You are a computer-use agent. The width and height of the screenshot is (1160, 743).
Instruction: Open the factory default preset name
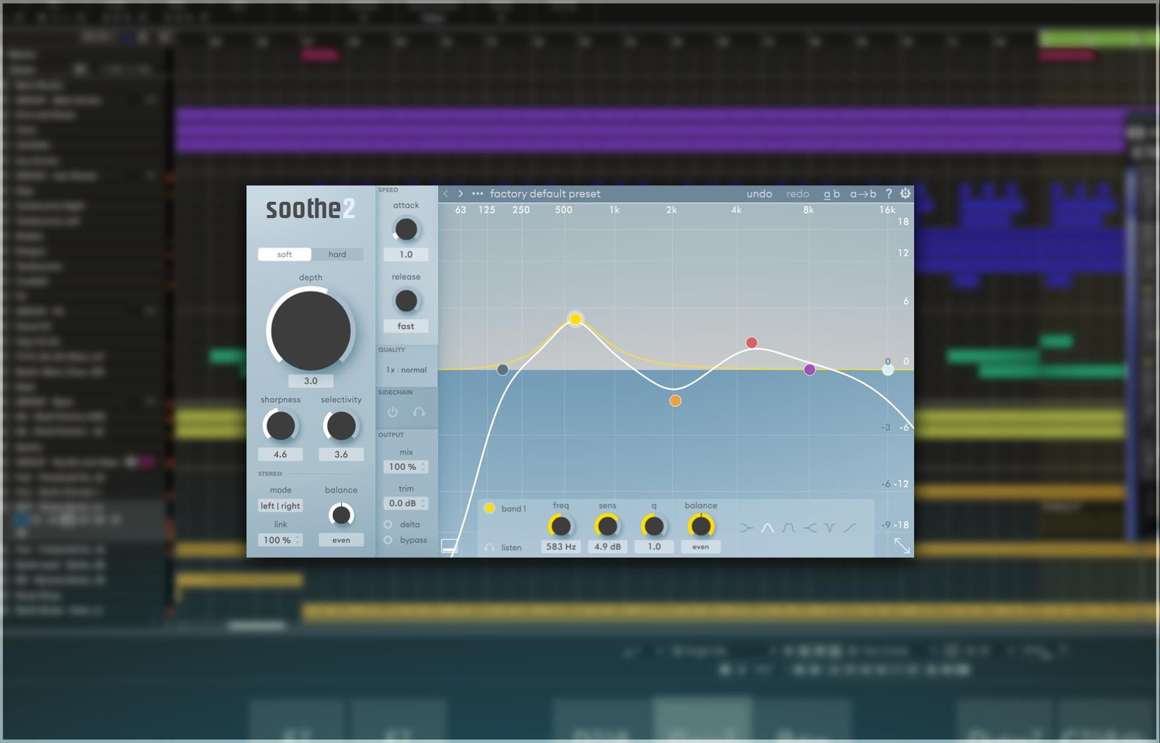click(545, 193)
